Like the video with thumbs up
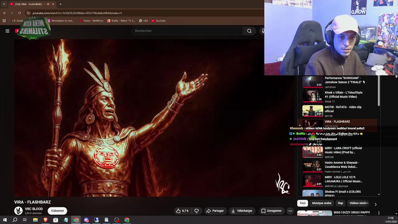 (182, 211)
